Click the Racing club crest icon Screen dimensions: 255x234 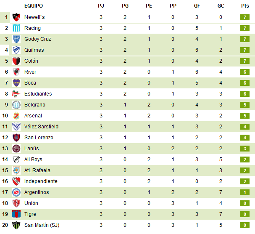pyautogui.click(x=16, y=28)
